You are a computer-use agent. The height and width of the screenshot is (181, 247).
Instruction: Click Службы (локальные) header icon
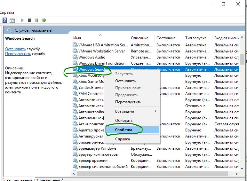coord(9,30)
